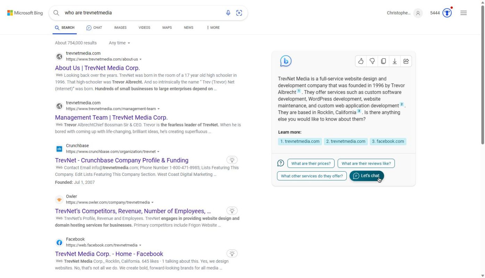The image size is (485, 278).
Task: Open Management Team | TrevNet Media Corp. link
Action: [x=111, y=117]
